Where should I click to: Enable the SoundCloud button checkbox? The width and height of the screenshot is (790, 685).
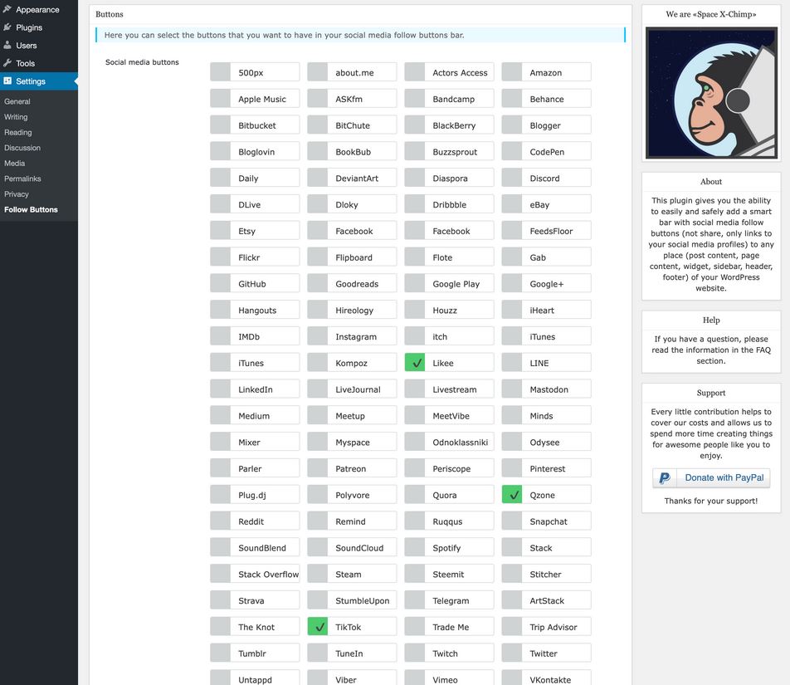pyautogui.click(x=317, y=547)
